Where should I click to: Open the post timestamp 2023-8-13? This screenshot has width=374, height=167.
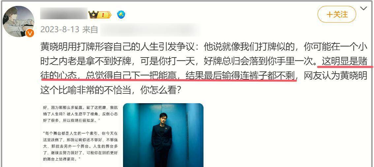tap(59, 30)
